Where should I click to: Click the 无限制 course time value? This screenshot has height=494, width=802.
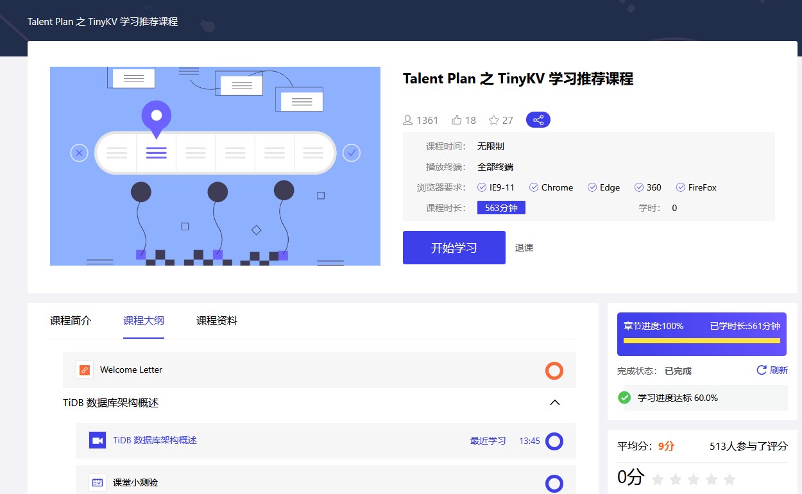(490, 146)
